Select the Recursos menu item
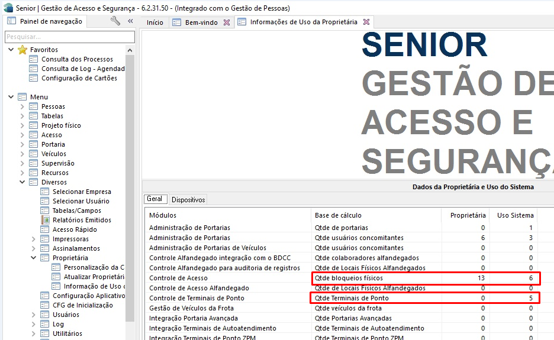This screenshot has width=554, height=340. click(x=55, y=173)
